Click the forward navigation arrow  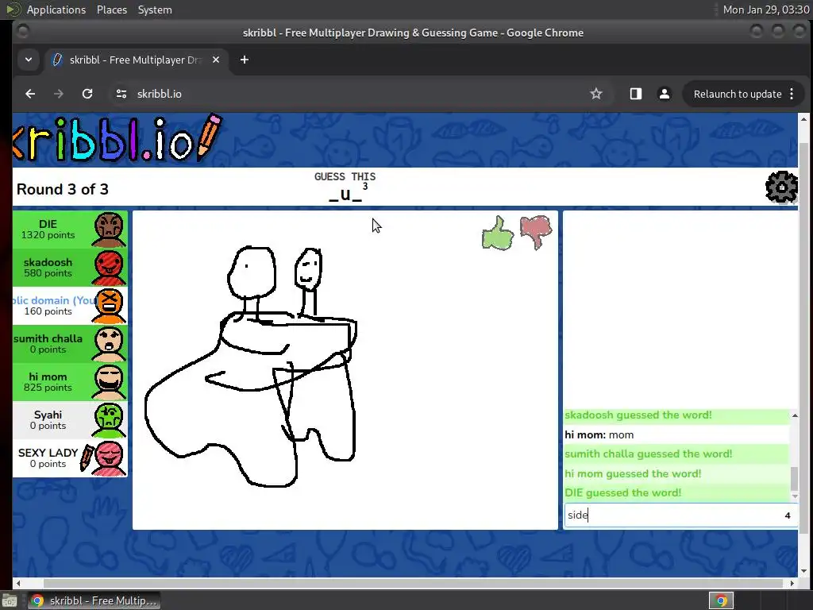pos(59,94)
